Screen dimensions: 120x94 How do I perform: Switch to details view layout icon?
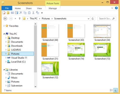click(x=111, y=90)
